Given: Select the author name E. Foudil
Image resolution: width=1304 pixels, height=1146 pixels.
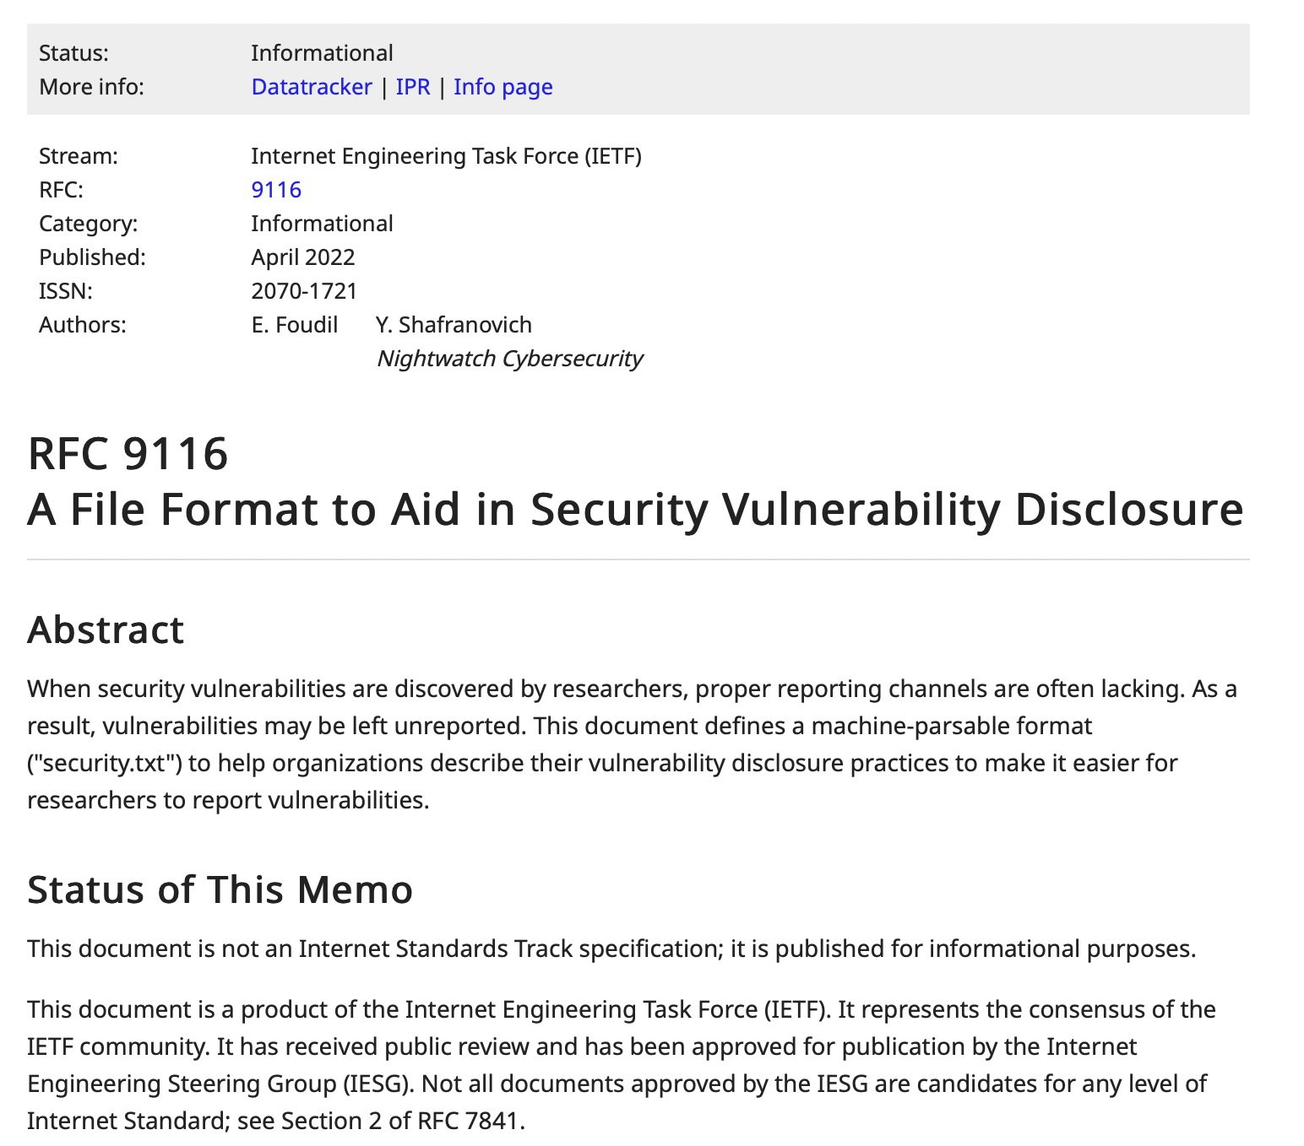Looking at the screenshot, I should coord(295,325).
